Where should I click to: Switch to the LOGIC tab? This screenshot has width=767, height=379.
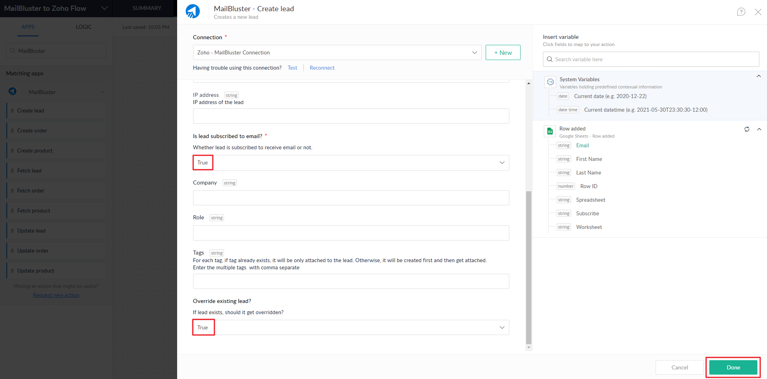tap(84, 27)
